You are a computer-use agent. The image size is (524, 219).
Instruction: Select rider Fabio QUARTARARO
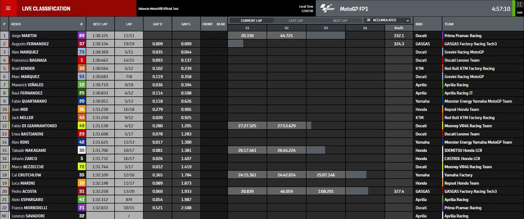pos(29,101)
